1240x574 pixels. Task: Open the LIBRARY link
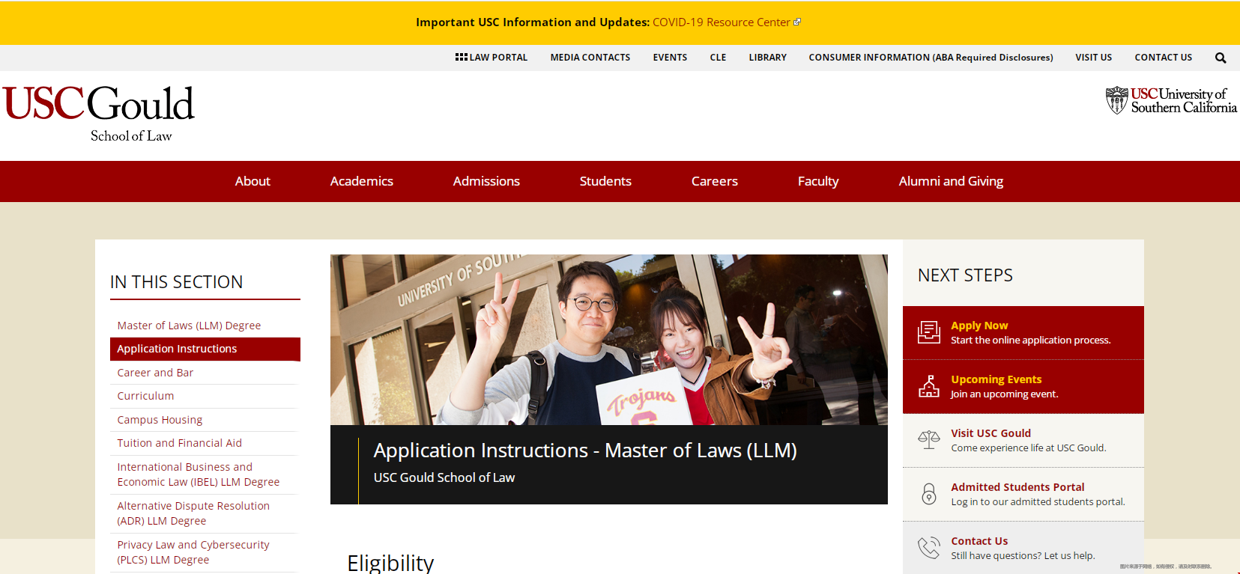click(x=768, y=58)
